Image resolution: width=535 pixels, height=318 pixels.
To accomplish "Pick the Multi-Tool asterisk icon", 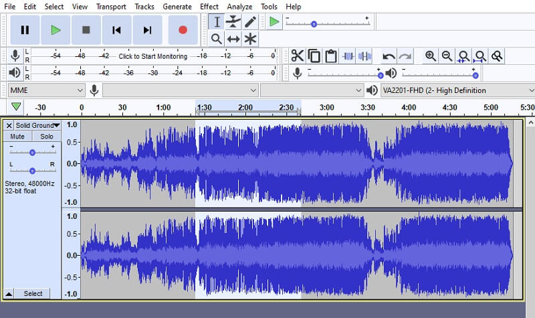I will coord(250,39).
